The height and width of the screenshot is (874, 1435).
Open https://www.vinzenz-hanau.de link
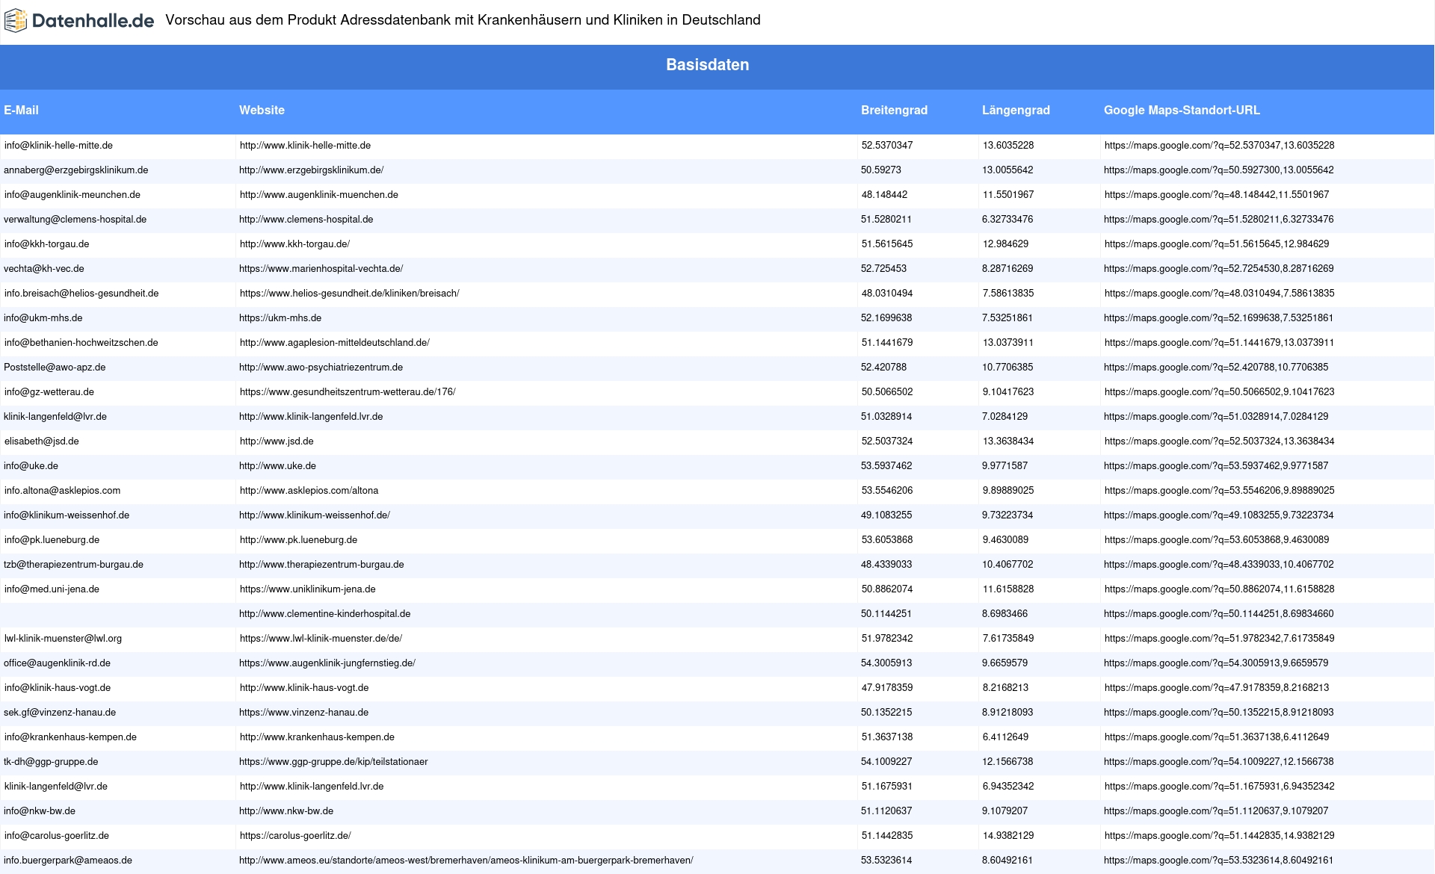tap(303, 713)
